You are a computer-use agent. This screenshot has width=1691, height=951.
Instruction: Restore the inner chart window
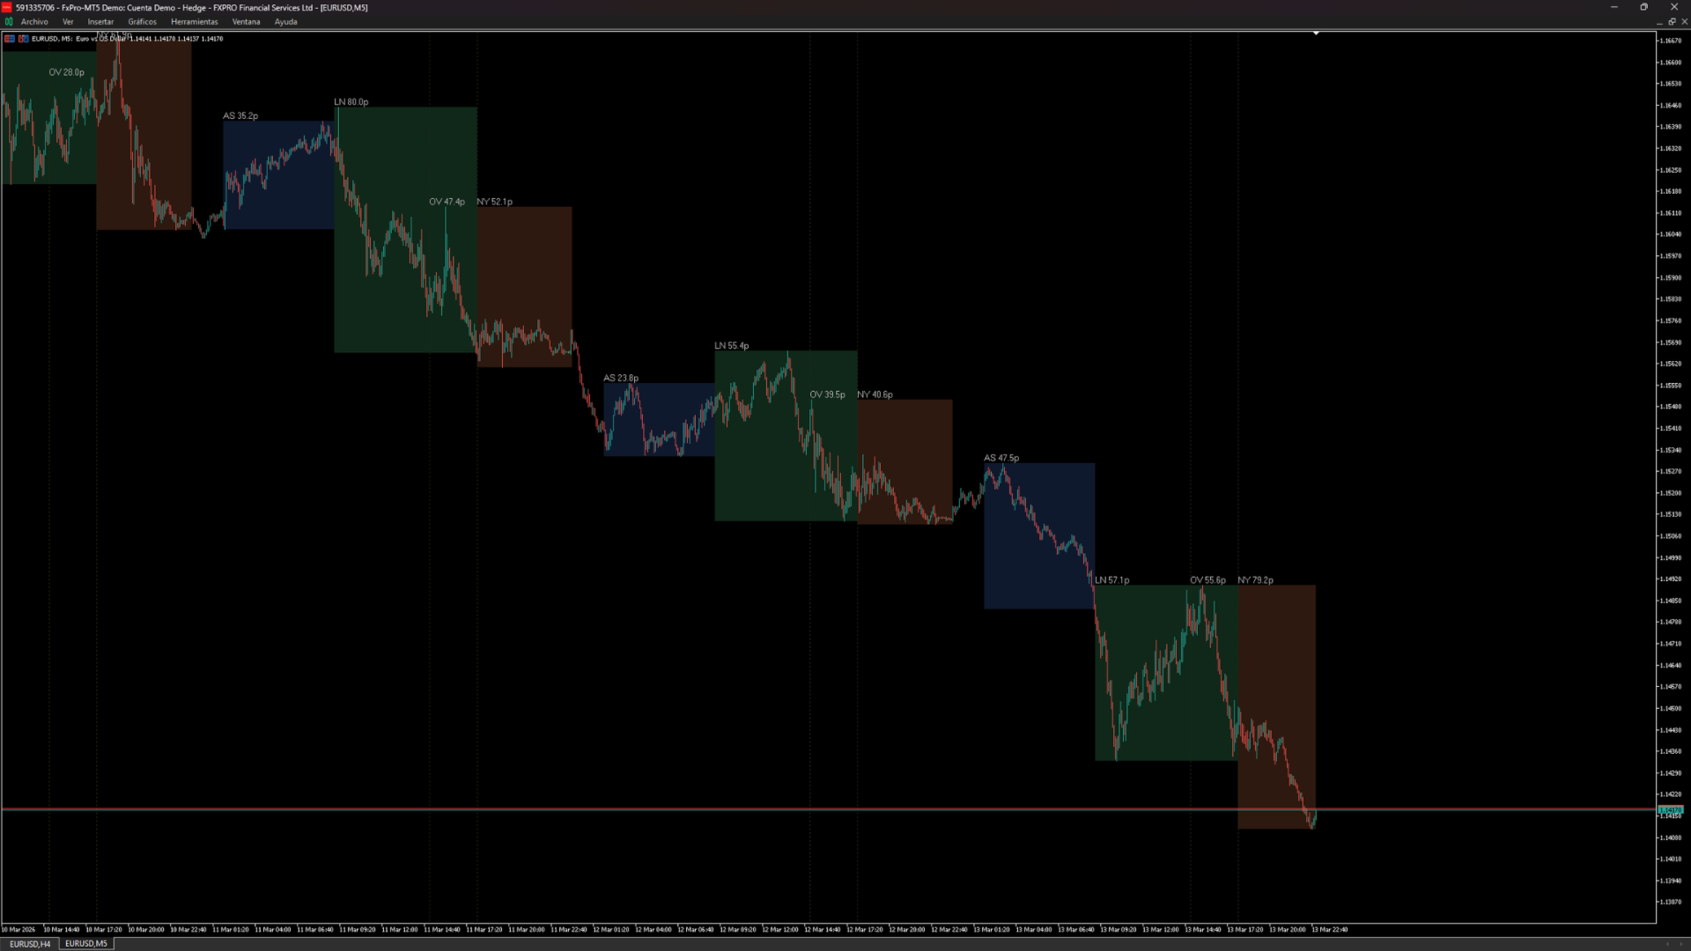(1672, 22)
